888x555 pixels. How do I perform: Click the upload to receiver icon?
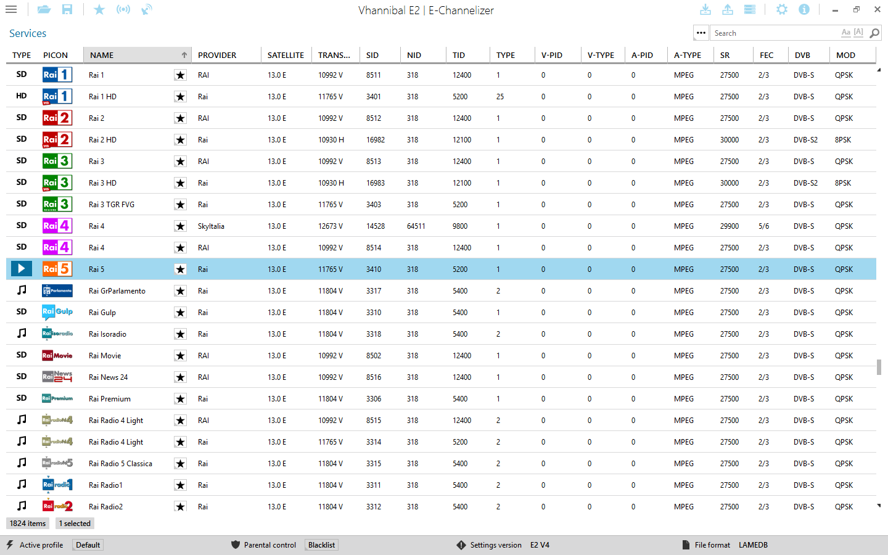coord(728,10)
